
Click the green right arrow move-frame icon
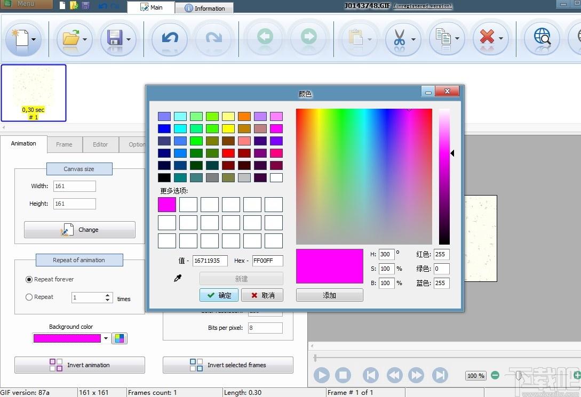tap(309, 37)
